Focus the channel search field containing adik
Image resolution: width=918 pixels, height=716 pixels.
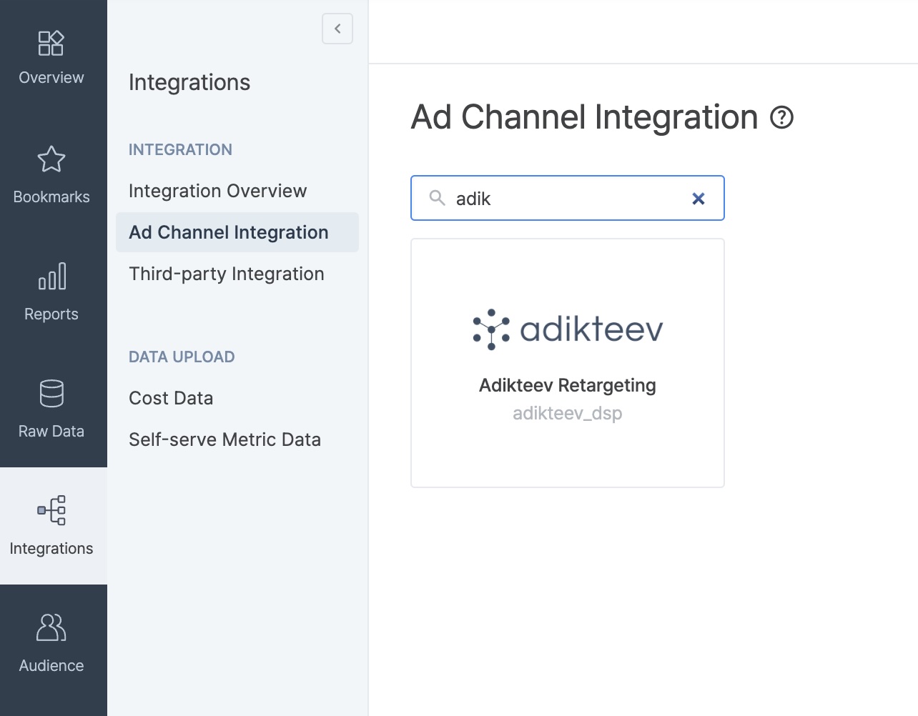point(565,199)
